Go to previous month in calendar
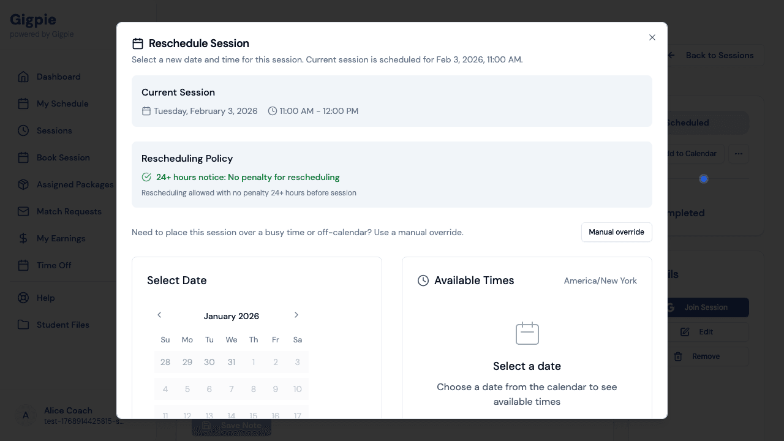 coord(159,315)
